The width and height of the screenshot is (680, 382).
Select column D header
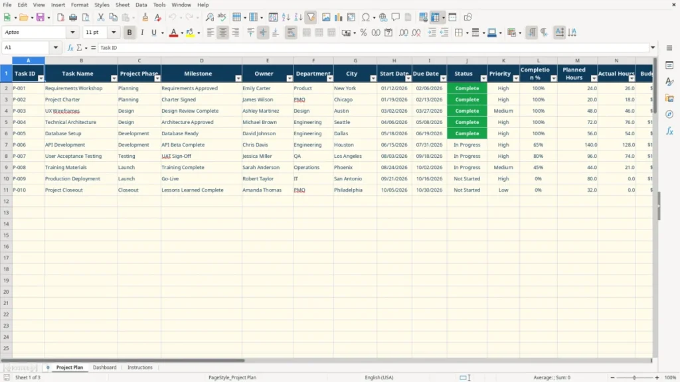pos(202,60)
